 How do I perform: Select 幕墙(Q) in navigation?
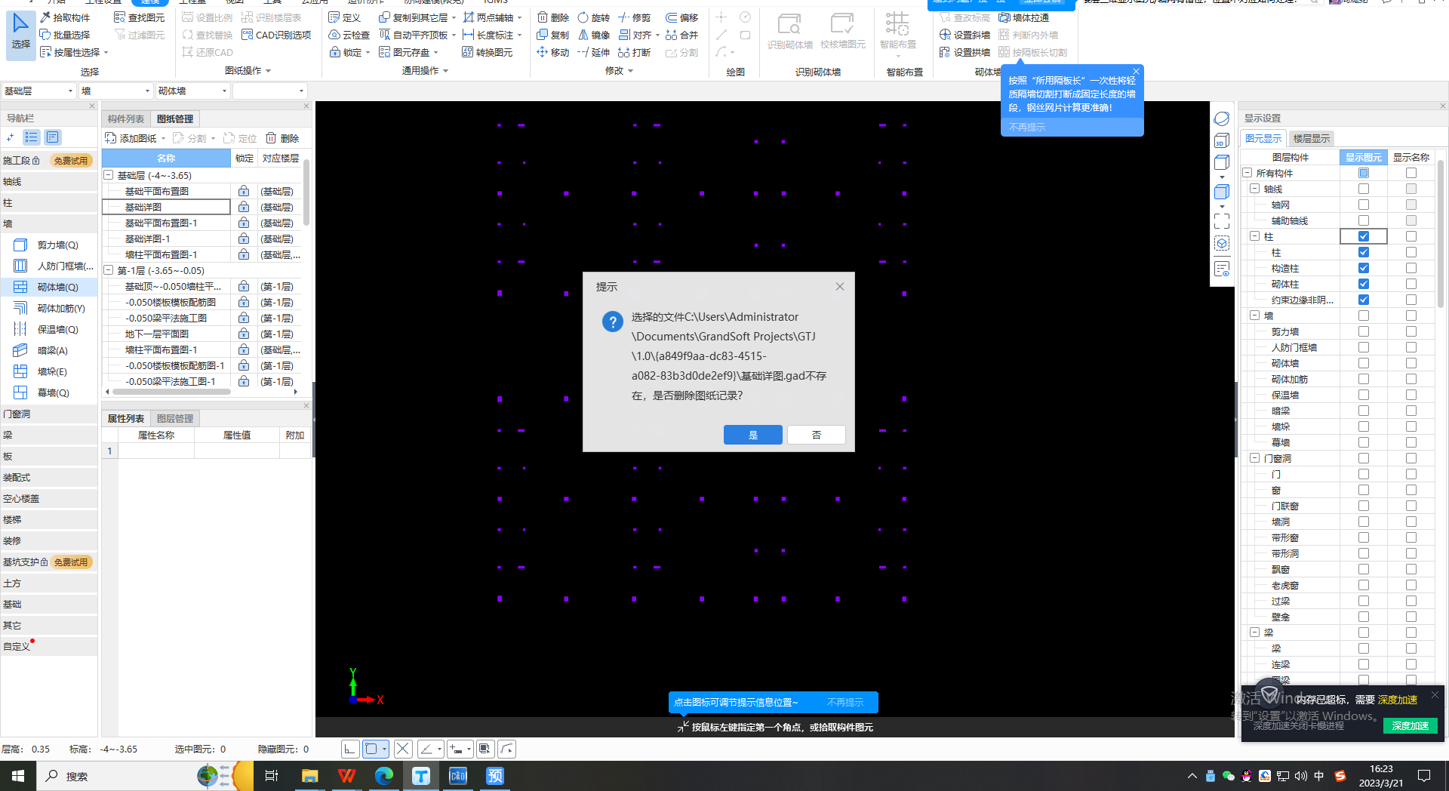tap(49, 392)
